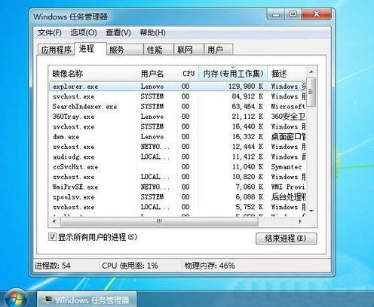Maximize the Task Manager window
The height and width of the screenshot is (307, 374).
click(x=293, y=14)
